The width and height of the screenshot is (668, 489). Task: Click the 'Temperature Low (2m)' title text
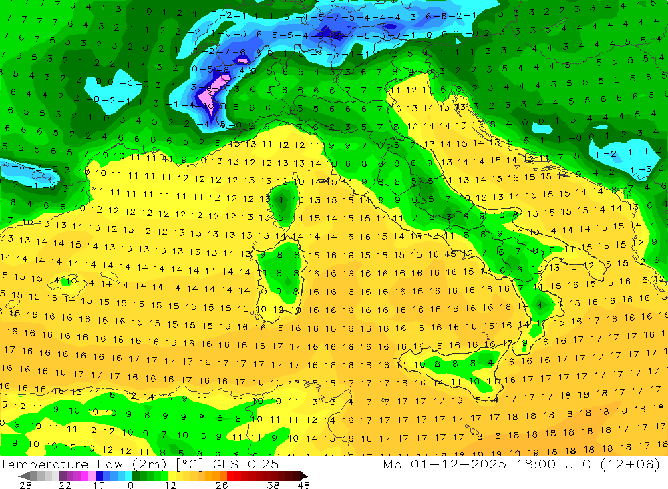pos(83,464)
